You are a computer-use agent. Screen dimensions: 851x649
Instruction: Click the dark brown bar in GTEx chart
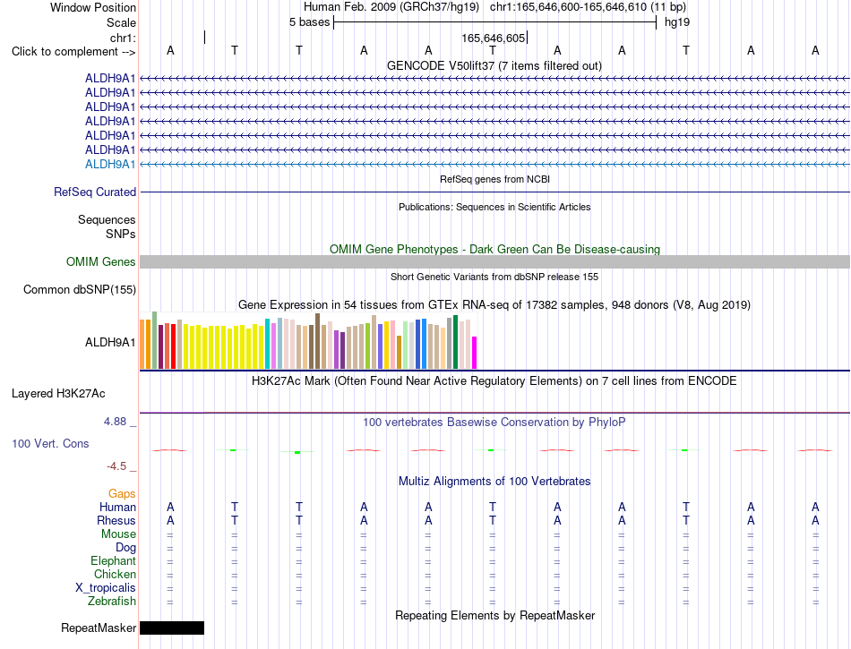click(317, 341)
